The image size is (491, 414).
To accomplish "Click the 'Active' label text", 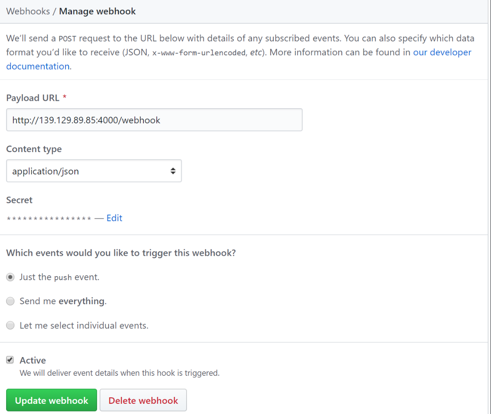I will click(33, 360).
